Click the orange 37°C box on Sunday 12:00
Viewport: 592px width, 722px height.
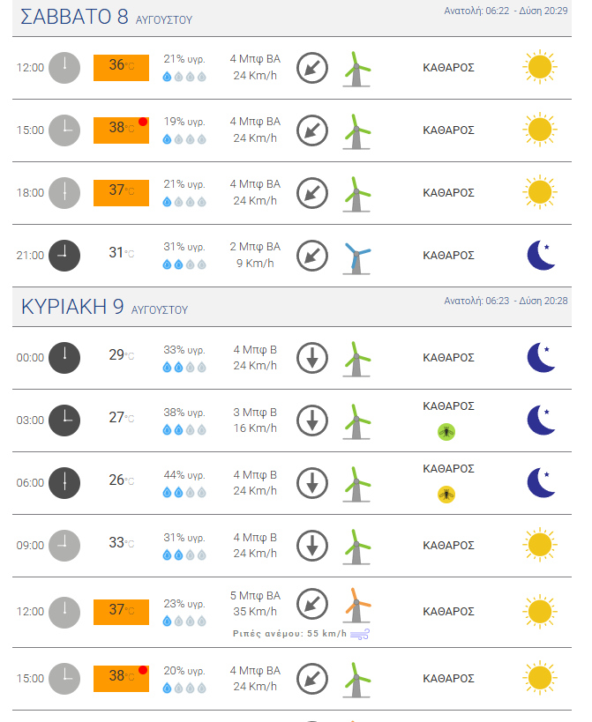pyautogui.click(x=121, y=612)
